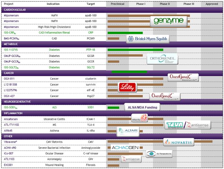Select the Ortho-McNeil logo
The height and width of the screenshot is (169, 224).
click(162, 59)
